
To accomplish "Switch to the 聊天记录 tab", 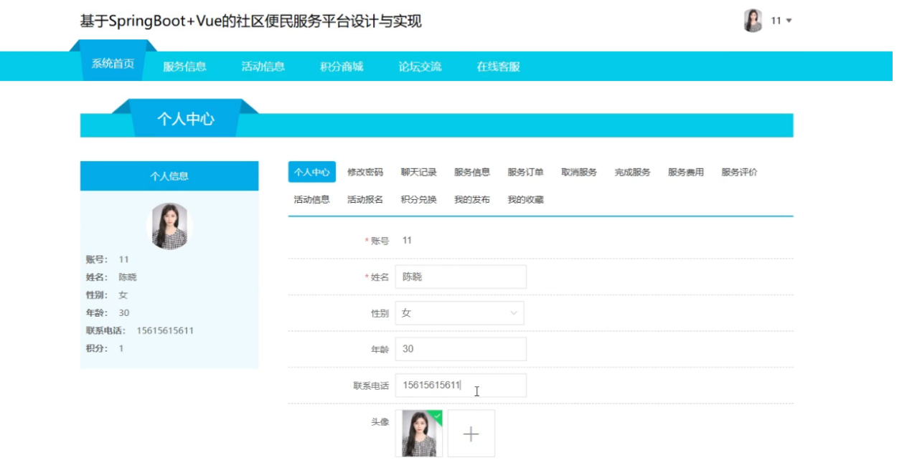I will [x=418, y=172].
